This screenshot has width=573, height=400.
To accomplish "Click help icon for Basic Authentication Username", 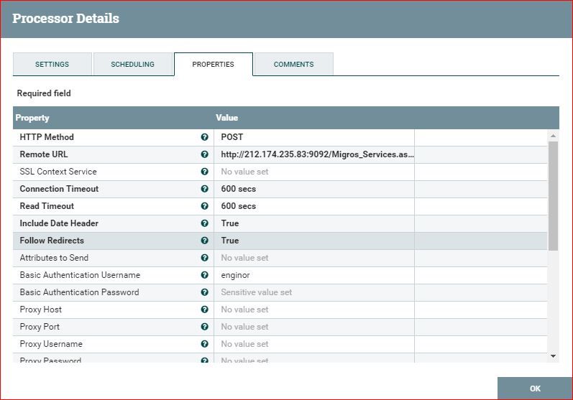I will point(205,275).
